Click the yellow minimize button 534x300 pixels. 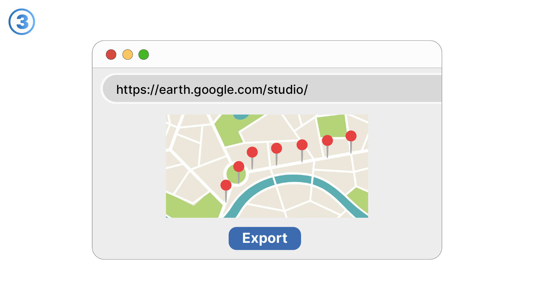tap(127, 54)
